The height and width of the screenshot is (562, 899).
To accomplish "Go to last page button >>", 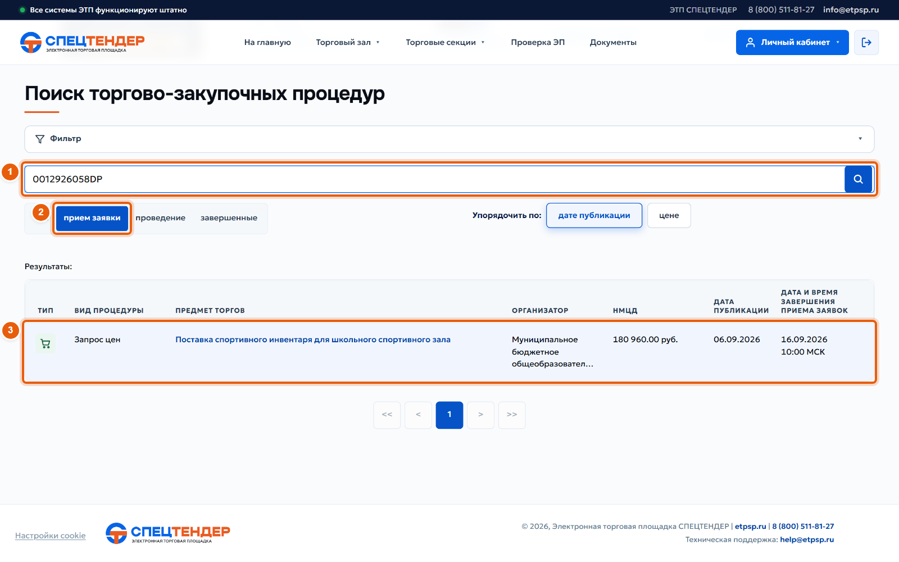I will pos(512,415).
